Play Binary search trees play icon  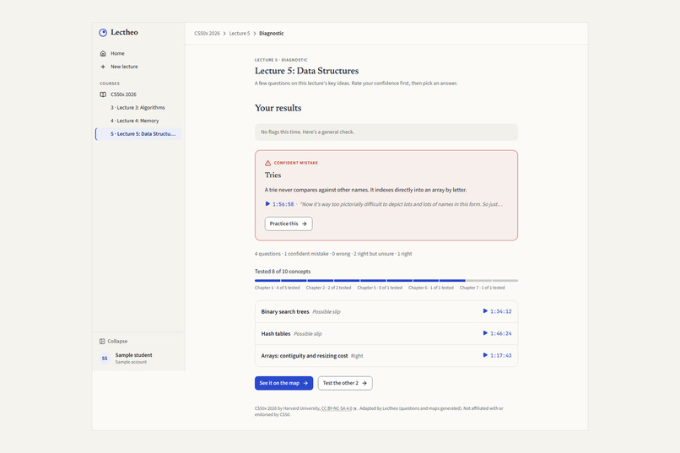(x=485, y=311)
